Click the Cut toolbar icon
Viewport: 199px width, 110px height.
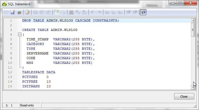pyautogui.click(x=35, y=12)
